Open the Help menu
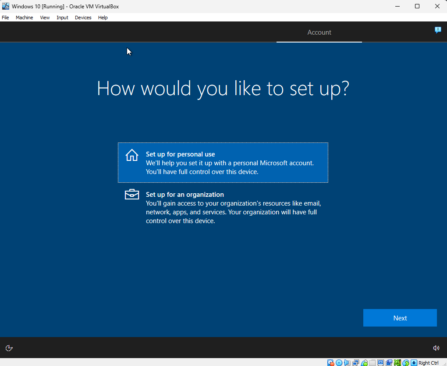The image size is (447, 366). click(x=103, y=18)
